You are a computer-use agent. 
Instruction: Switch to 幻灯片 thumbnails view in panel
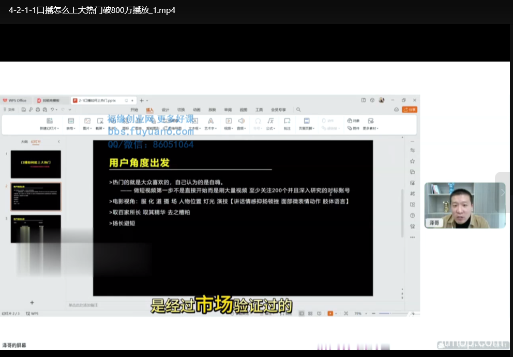tap(36, 141)
